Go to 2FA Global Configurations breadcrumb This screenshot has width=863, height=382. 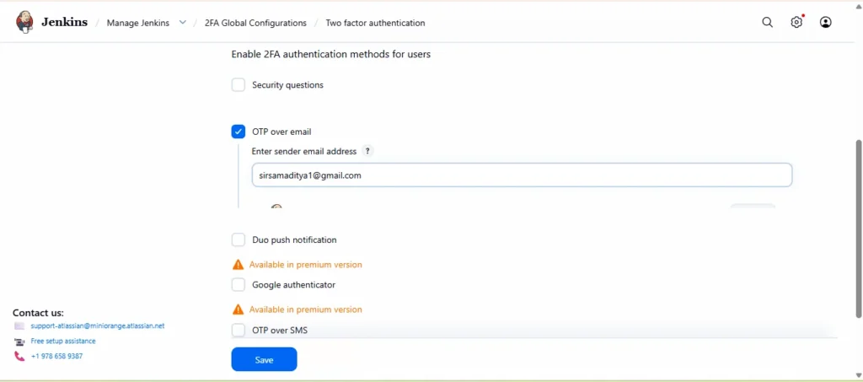255,24
